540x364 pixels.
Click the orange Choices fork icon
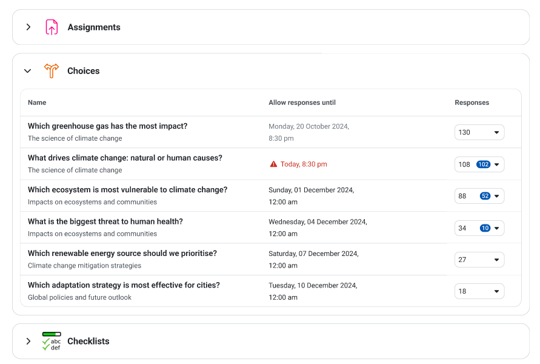52,71
